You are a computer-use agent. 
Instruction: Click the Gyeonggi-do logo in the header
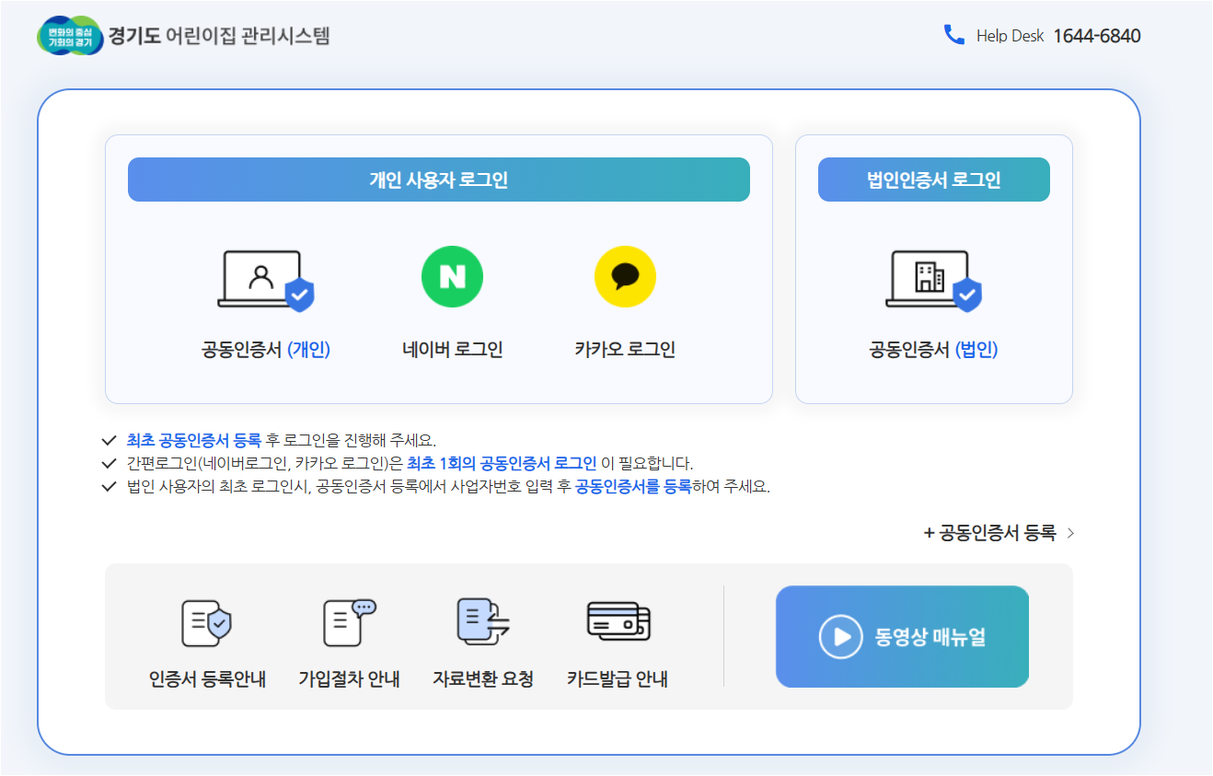pyautogui.click(x=70, y=36)
